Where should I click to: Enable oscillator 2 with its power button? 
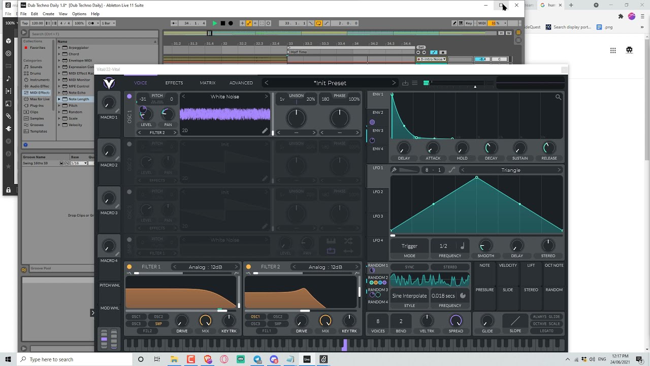pos(129,144)
